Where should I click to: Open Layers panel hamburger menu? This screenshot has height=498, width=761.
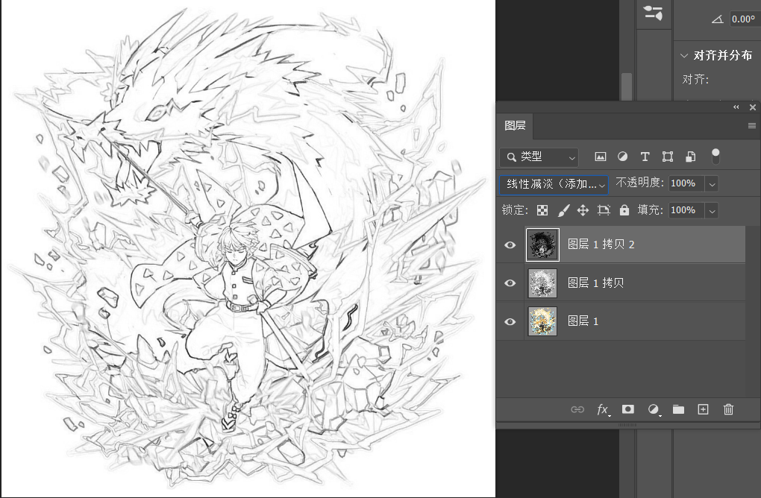click(752, 125)
